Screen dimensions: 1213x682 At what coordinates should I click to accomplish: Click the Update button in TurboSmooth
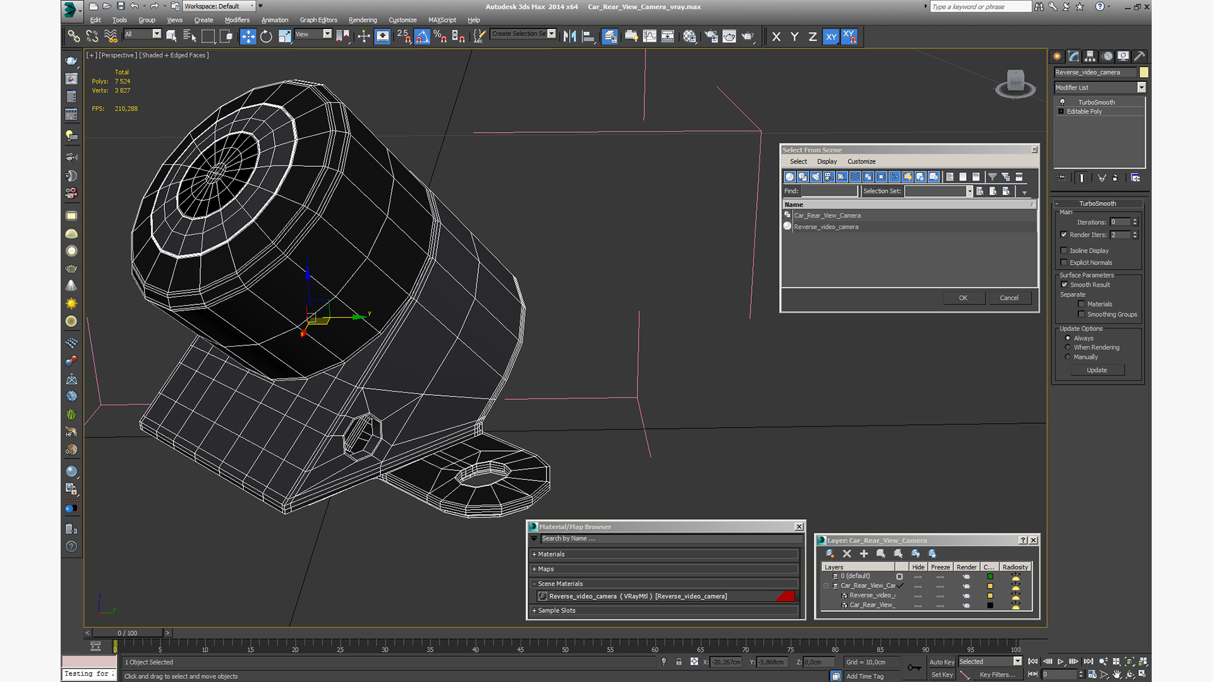(x=1097, y=370)
